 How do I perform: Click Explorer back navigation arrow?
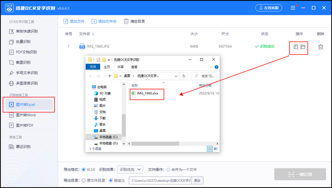pyautogui.click(x=91, y=76)
